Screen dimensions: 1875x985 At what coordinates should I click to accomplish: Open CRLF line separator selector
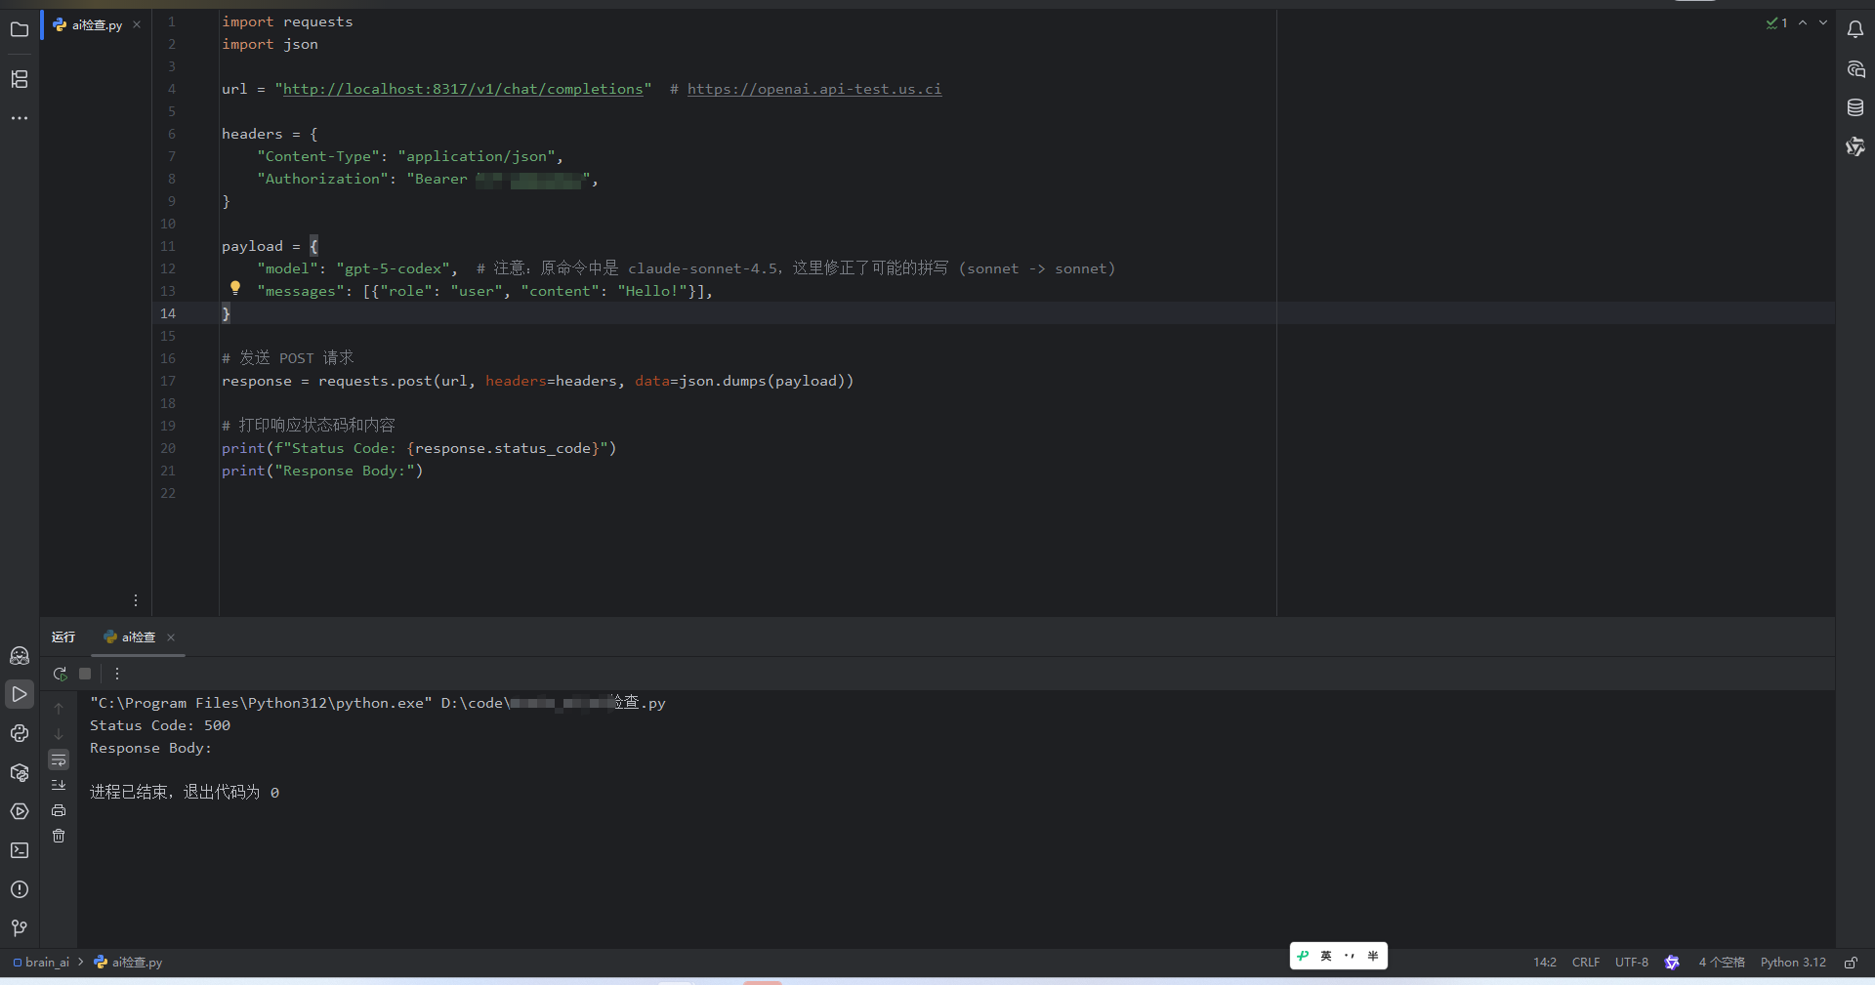coord(1586,963)
